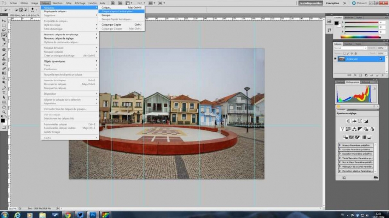Select the Crop tool in the toolbox
This screenshot has height=218, width=389.
(x=4, y=40)
